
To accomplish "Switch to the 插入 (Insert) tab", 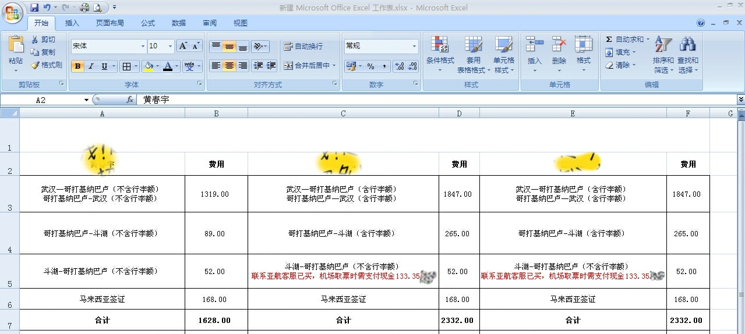I will [x=72, y=23].
